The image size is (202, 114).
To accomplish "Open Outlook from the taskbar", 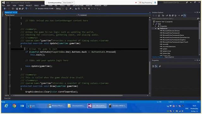I will pos(22,106).
